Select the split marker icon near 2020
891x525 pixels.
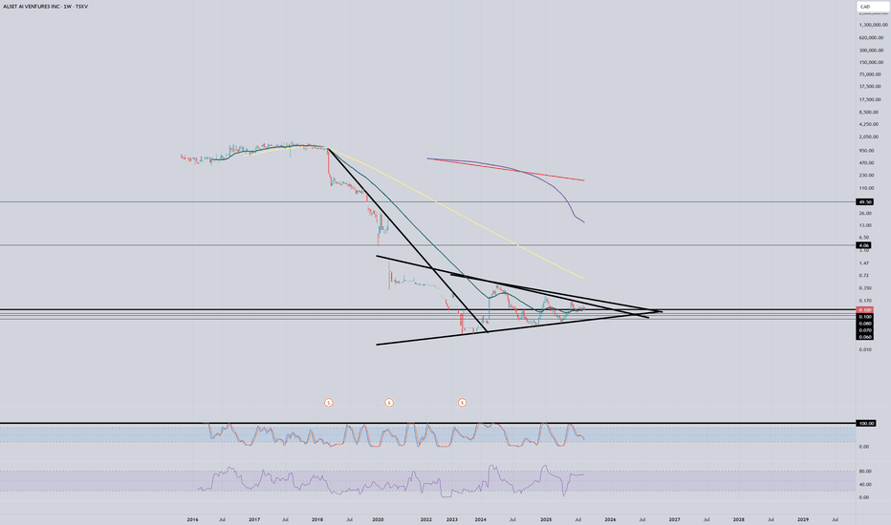click(389, 403)
